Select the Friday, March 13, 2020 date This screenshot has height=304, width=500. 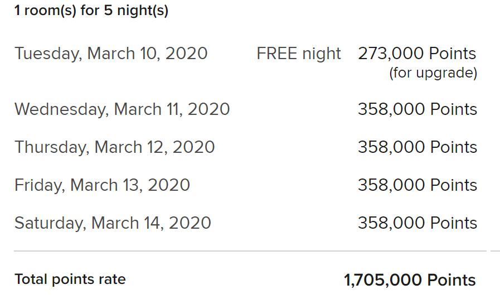102,185
